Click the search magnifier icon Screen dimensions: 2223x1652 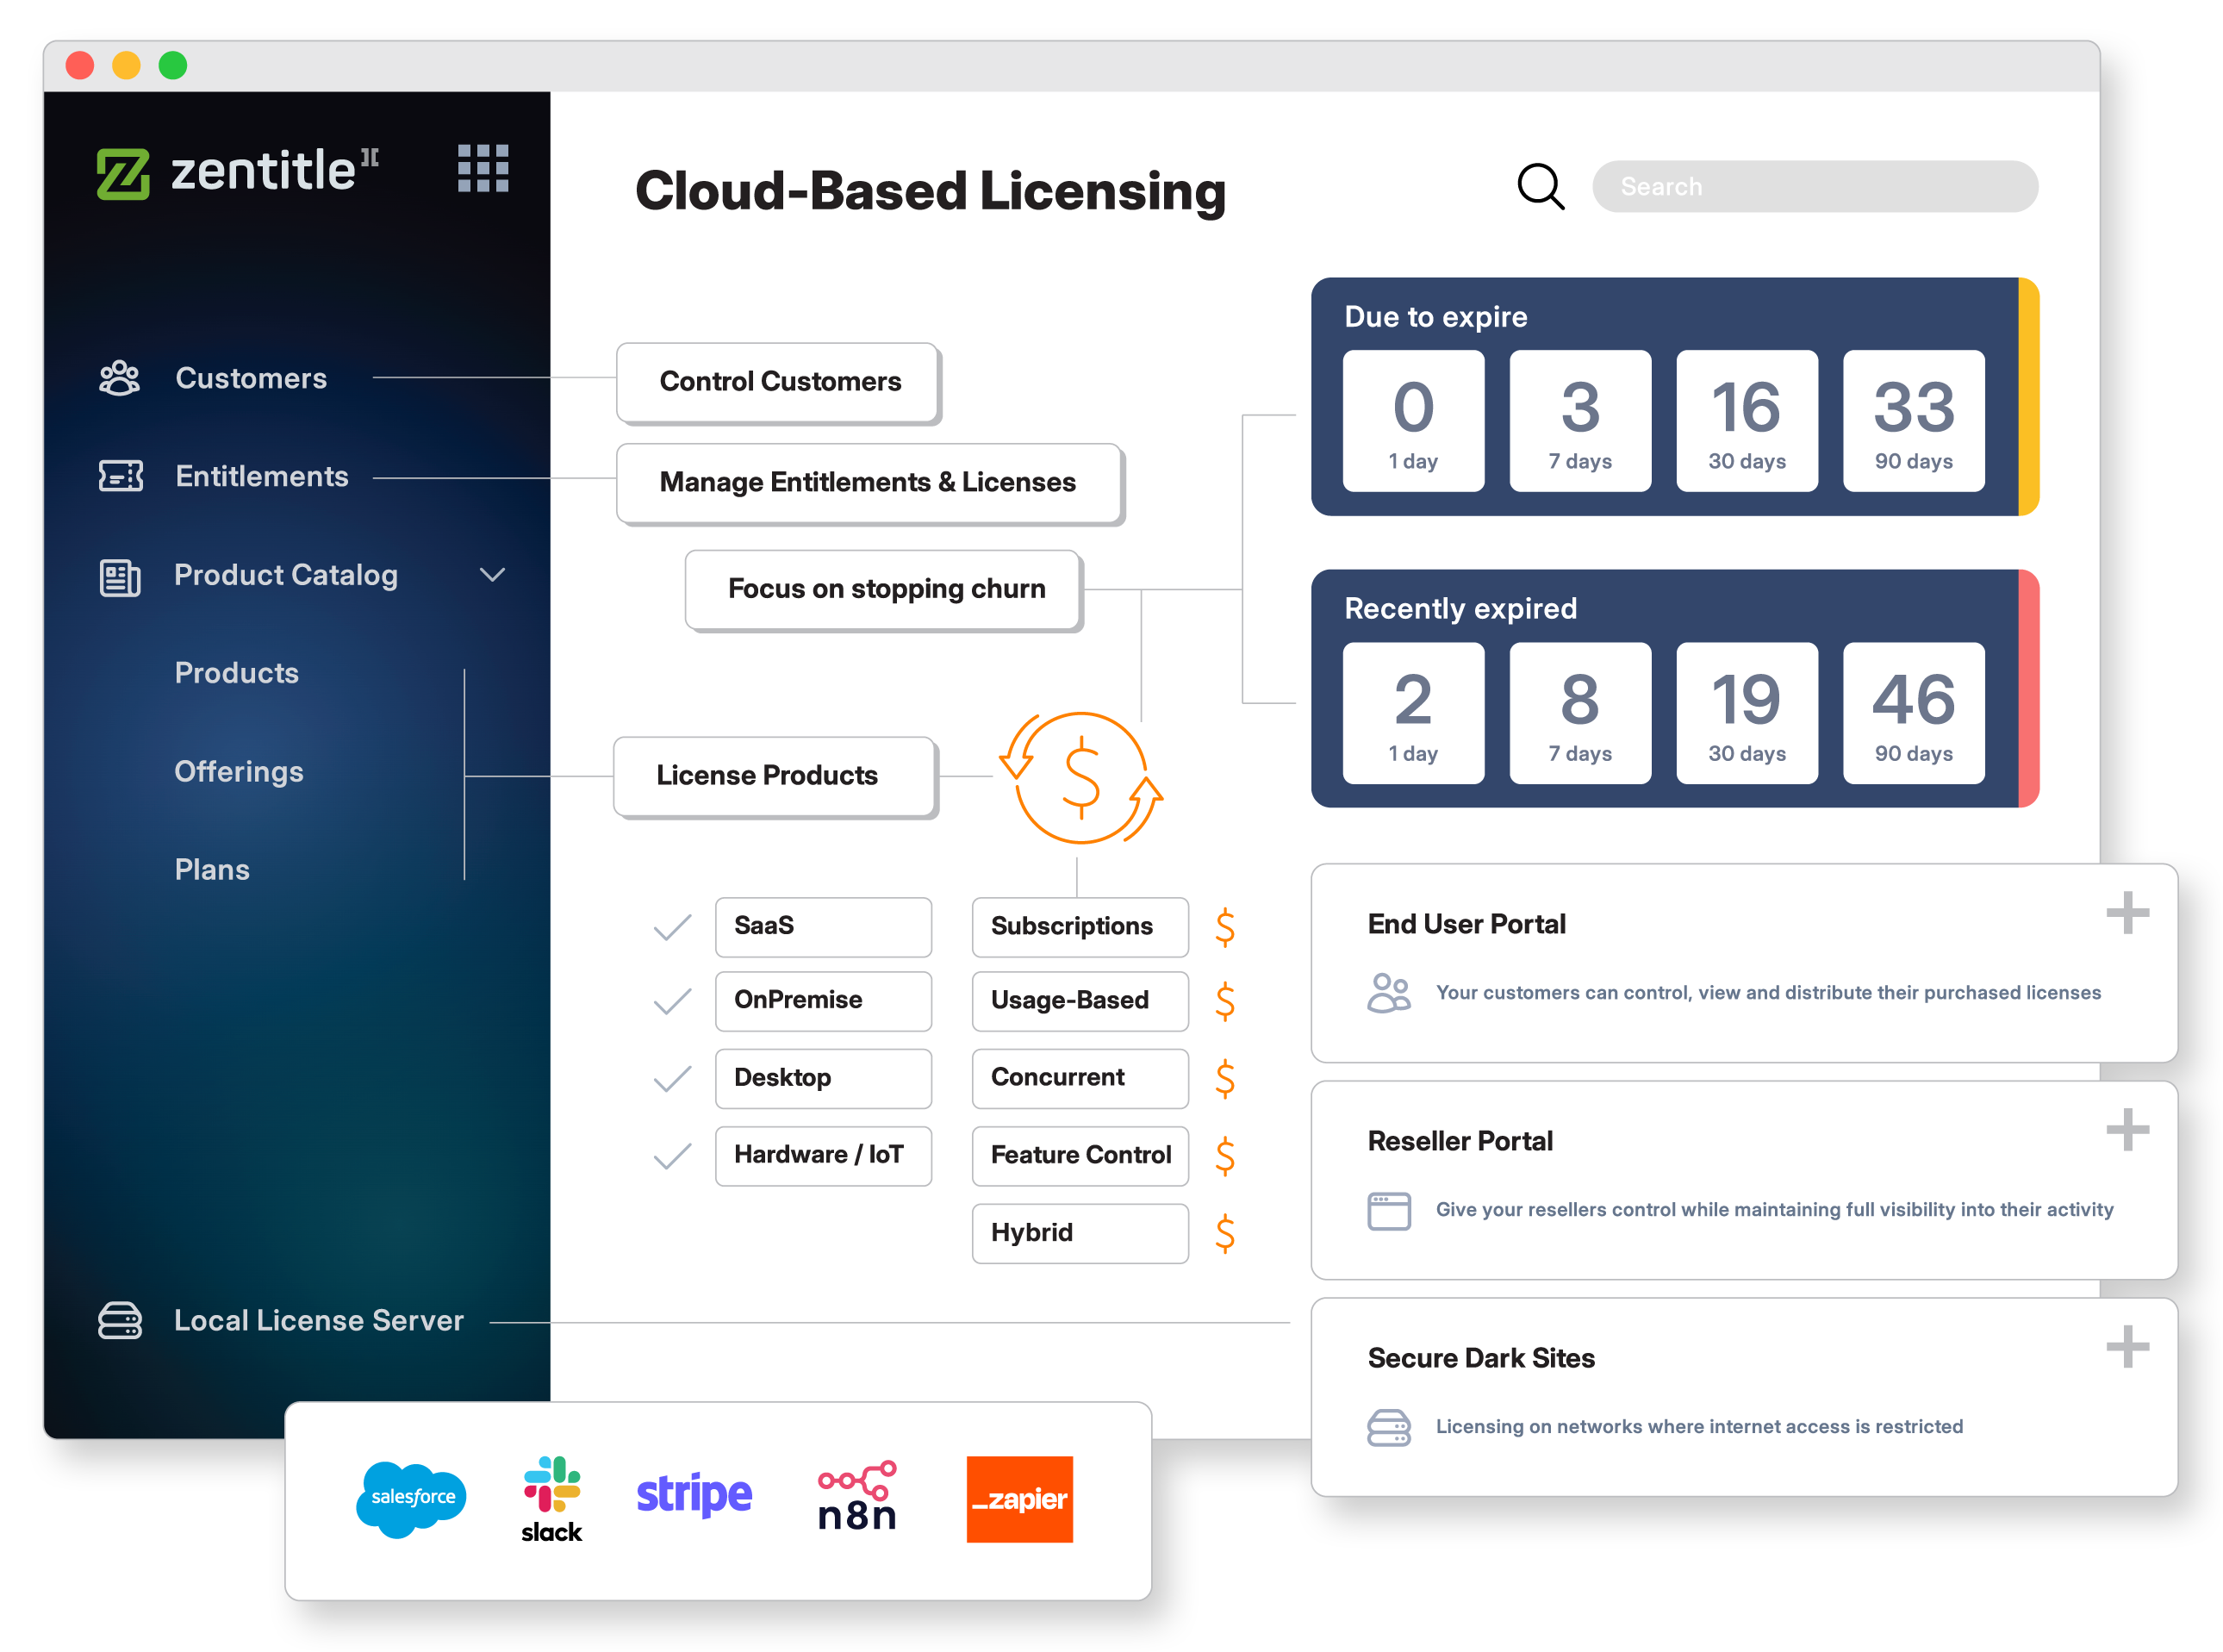click(1541, 186)
